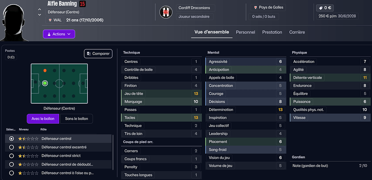Switch to the Personnel tab

click(245, 32)
